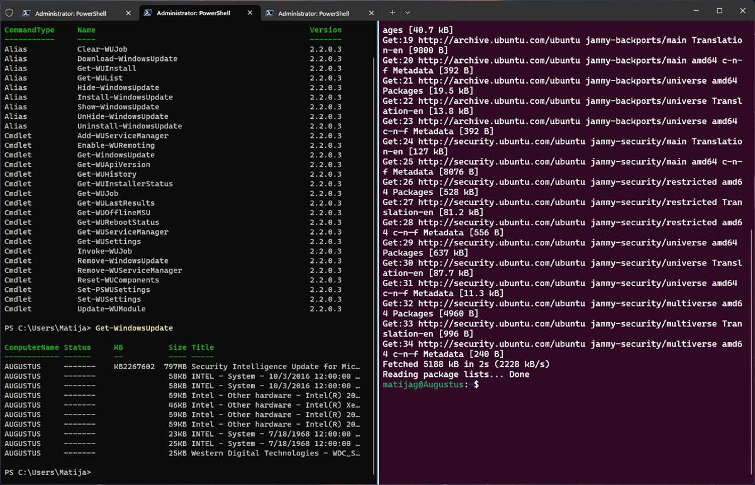Close the active middle PowerShell tab
Screen dimensions: 755x485
click(250, 13)
